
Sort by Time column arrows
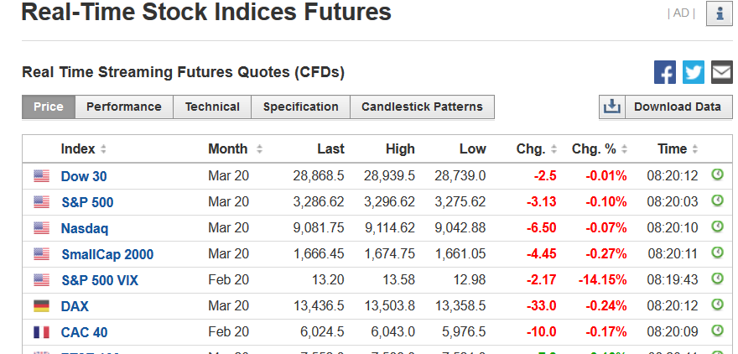coord(694,149)
